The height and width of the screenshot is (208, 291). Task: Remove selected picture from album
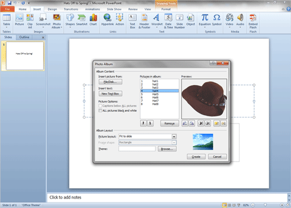click(x=170, y=123)
